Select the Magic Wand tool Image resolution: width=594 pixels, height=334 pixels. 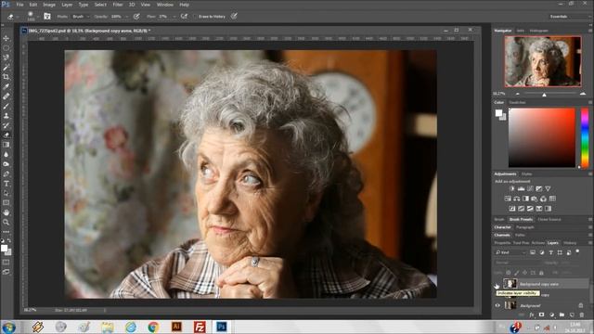pos(6,68)
